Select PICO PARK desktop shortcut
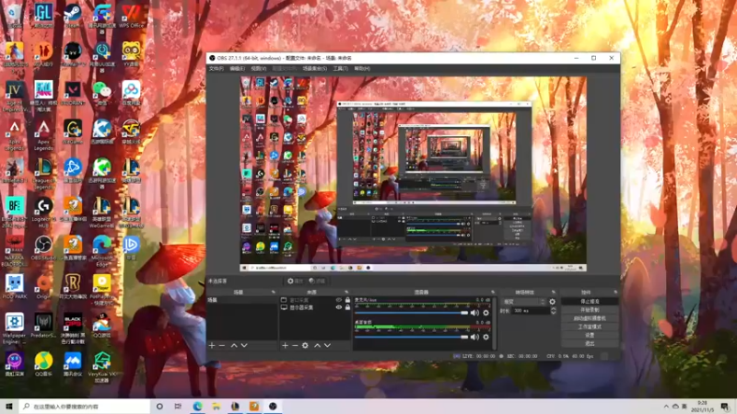The width and height of the screenshot is (737, 414). [x=14, y=286]
